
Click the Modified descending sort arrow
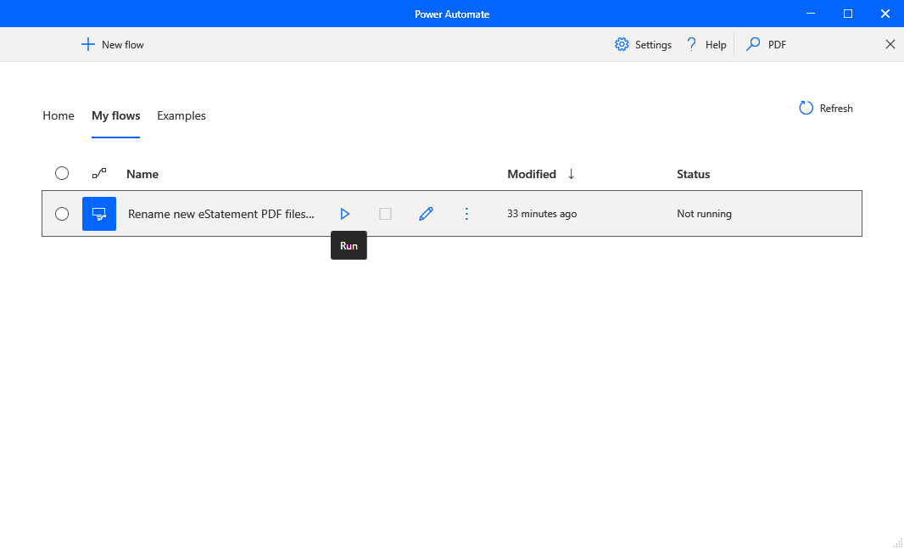572,174
